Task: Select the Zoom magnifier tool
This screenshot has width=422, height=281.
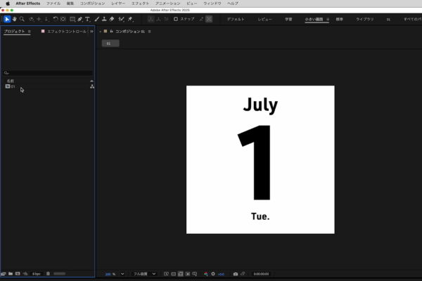Action: pos(22,19)
